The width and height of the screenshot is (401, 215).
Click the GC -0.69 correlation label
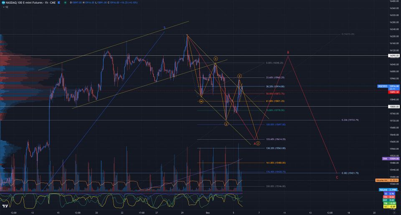[x=389, y=207]
